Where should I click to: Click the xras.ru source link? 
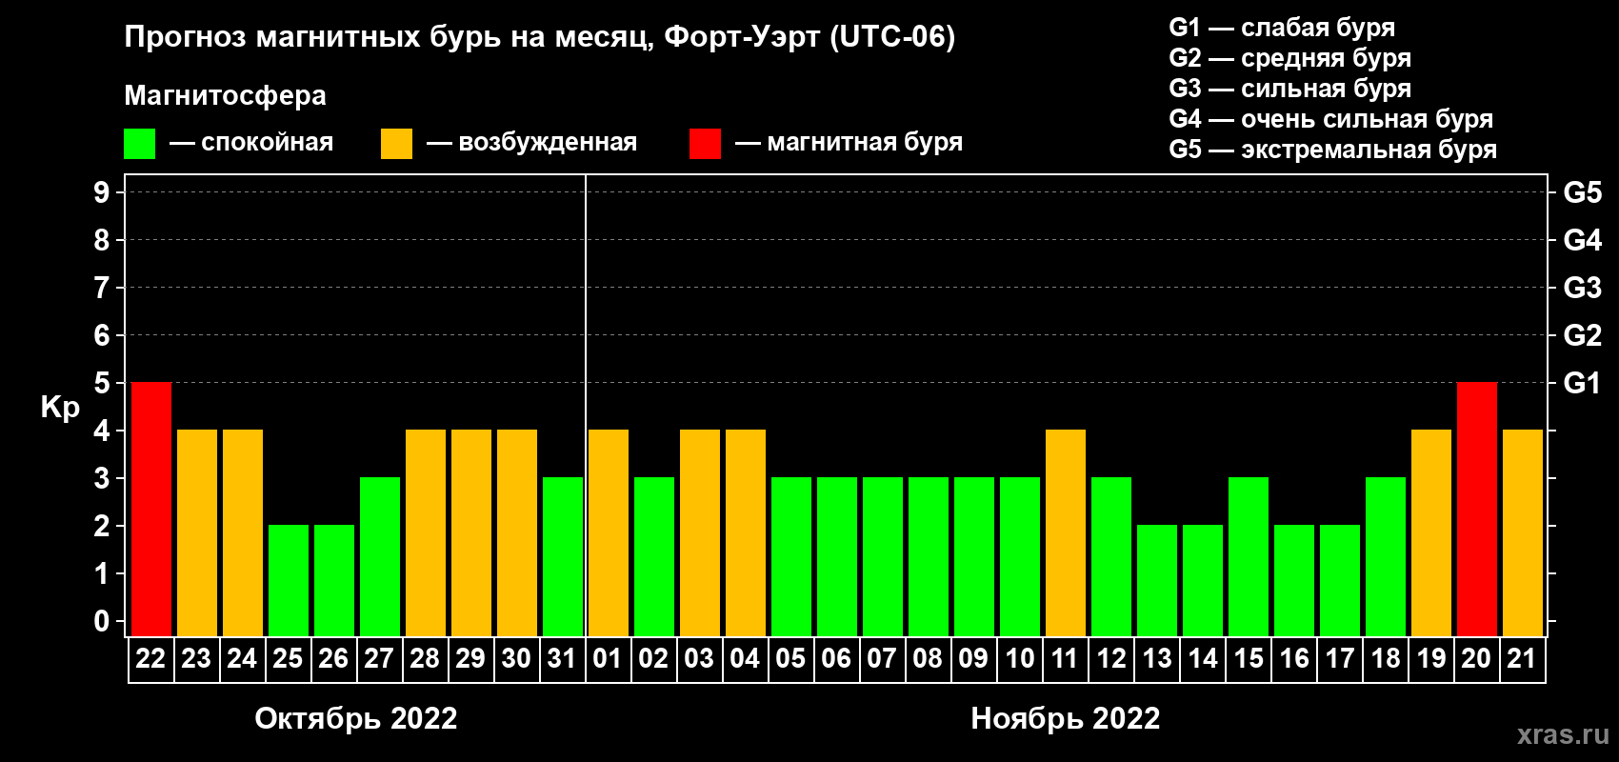point(1563,734)
